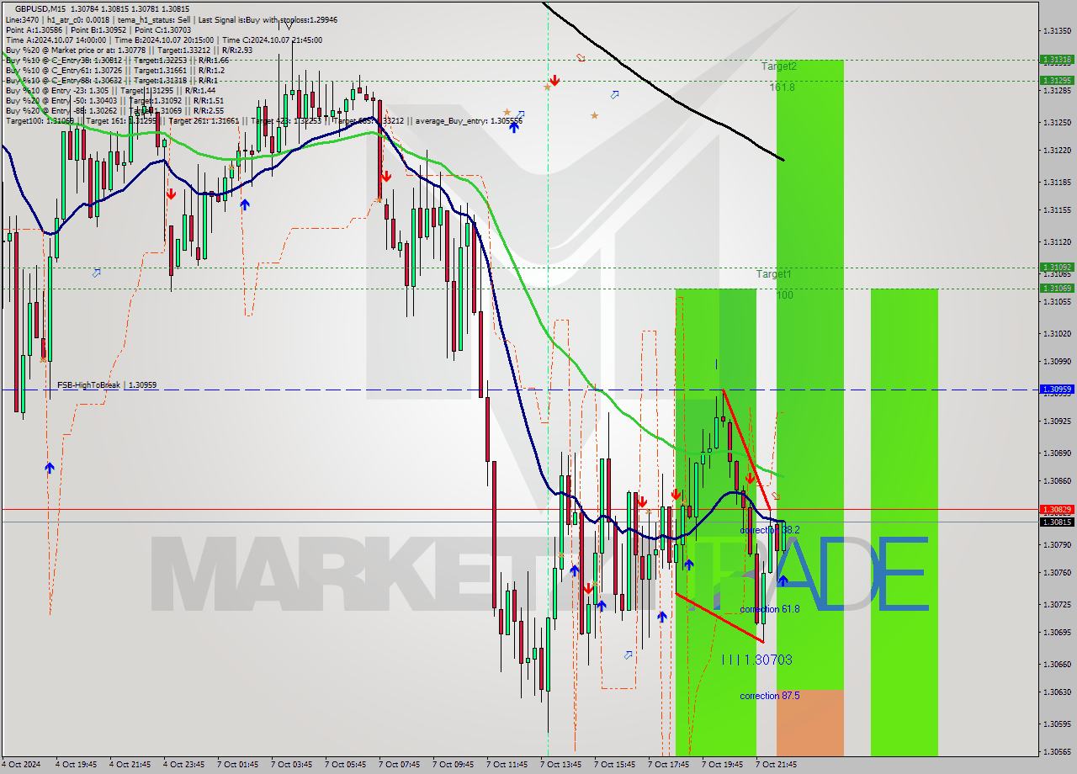Click the 1.30890 price axis value

tap(1057, 453)
